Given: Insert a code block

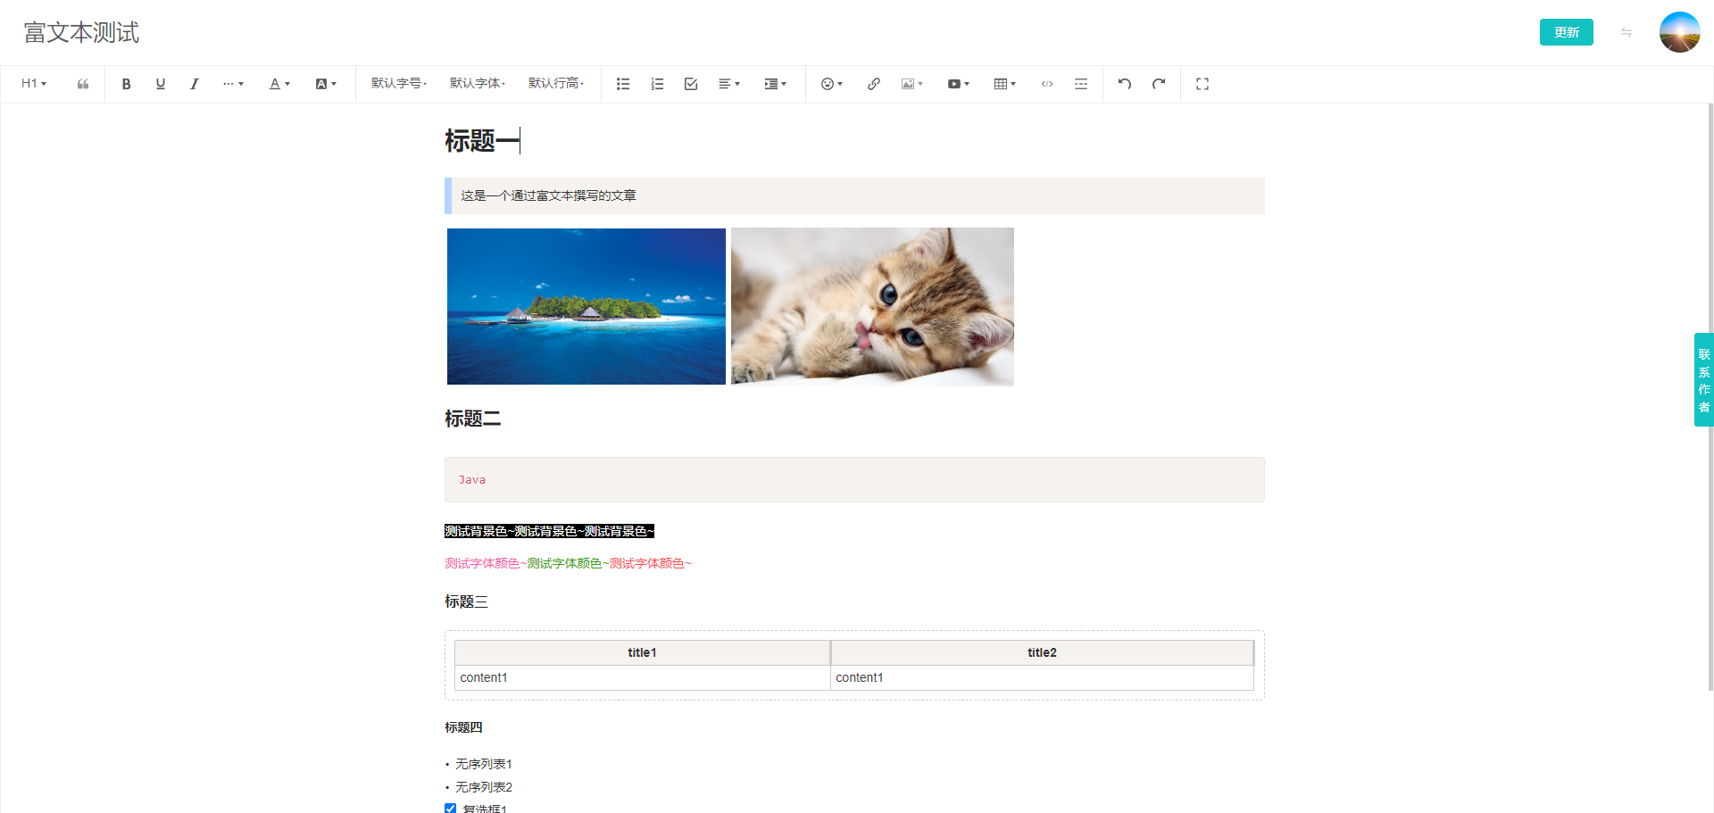Looking at the screenshot, I should click(x=1047, y=84).
